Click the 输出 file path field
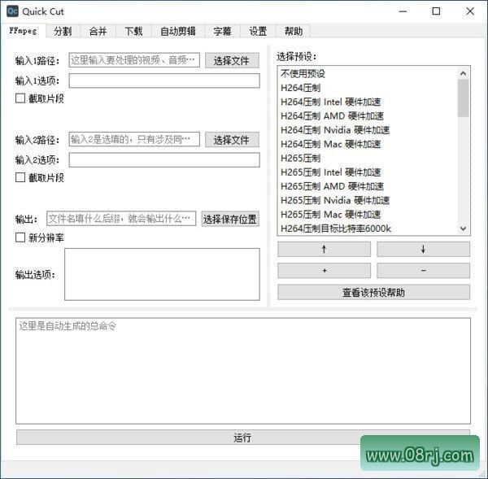The height and width of the screenshot is (479, 488). coord(121,219)
